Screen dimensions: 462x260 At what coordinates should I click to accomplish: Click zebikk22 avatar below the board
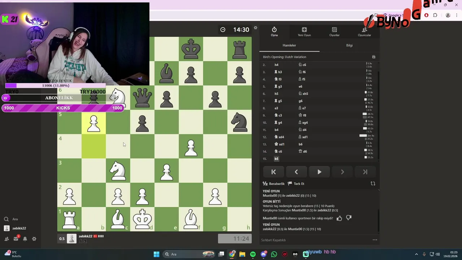pyautogui.click(x=71, y=238)
